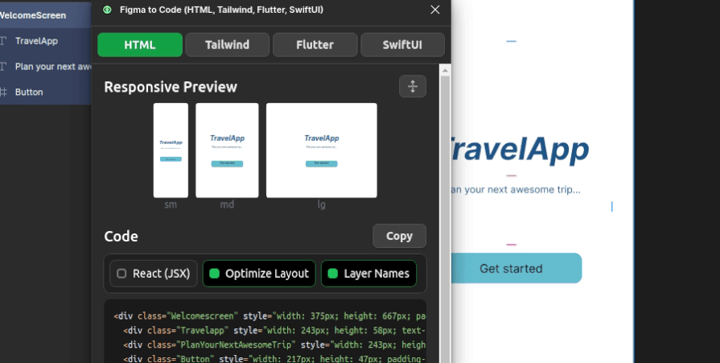Select the sm responsive preview thumbnail
720x363 pixels.
tap(171, 150)
